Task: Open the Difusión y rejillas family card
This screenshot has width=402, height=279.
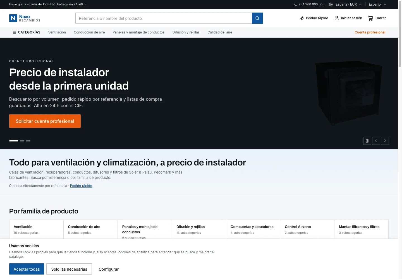Action: (199, 229)
